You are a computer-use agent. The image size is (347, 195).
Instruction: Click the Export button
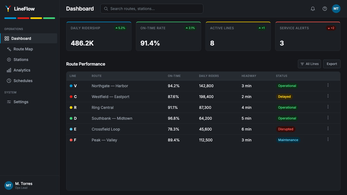point(332,64)
